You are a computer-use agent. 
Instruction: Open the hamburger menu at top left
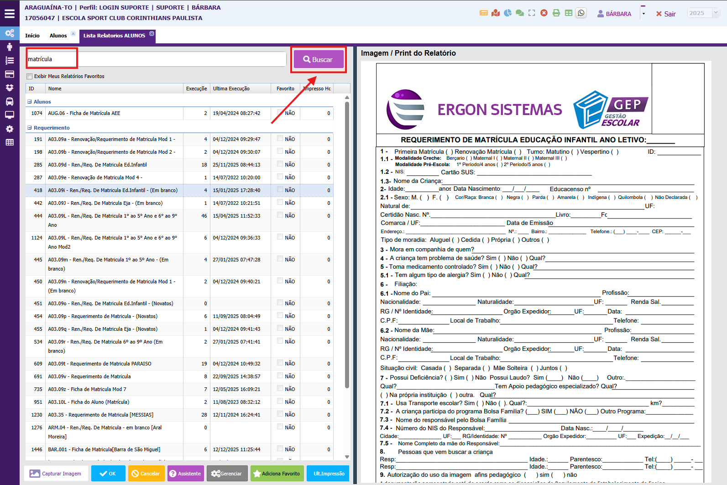(10, 14)
